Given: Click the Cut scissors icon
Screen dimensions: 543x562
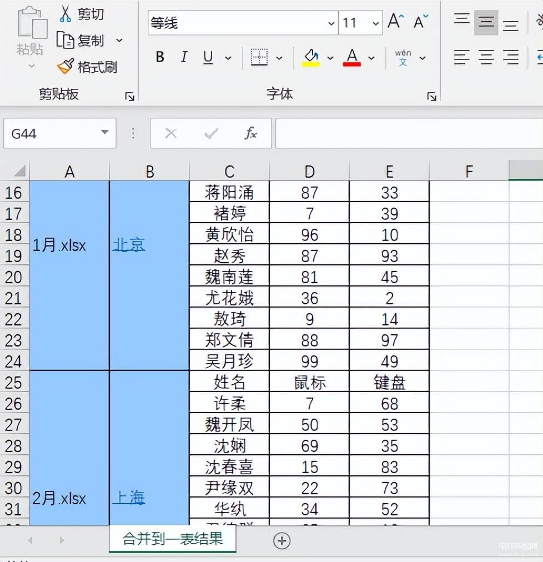Looking at the screenshot, I should point(66,13).
